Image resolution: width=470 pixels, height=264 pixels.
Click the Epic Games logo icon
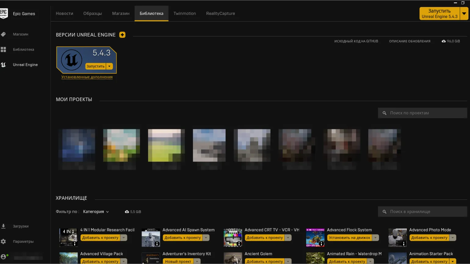pos(4,13)
